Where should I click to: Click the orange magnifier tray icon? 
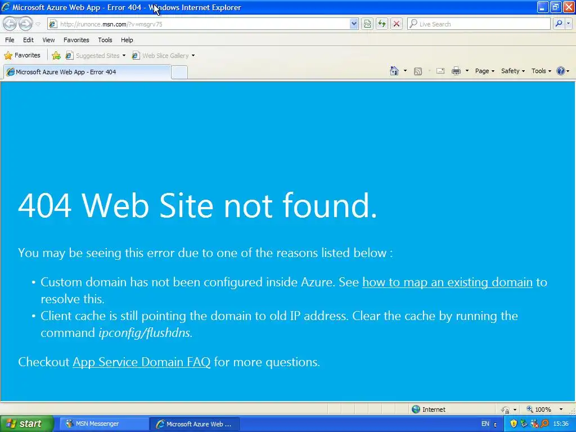pos(544,424)
